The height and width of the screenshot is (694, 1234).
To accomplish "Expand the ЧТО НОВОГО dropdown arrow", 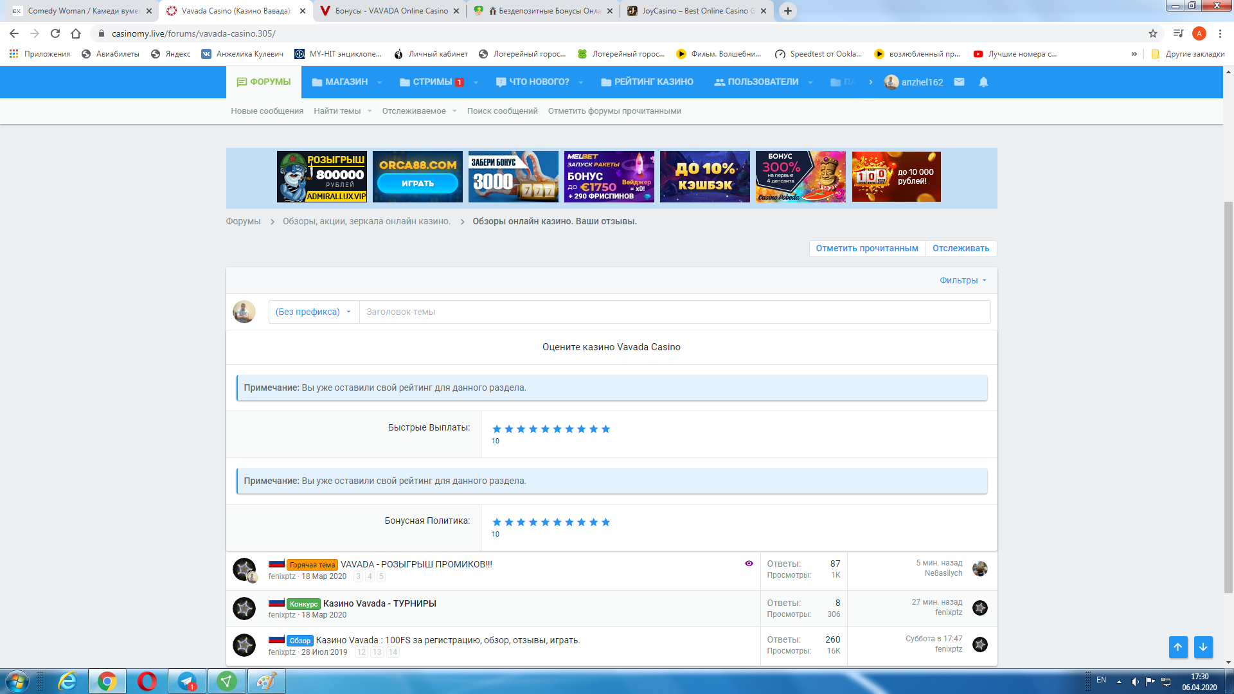I will [581, 82].
